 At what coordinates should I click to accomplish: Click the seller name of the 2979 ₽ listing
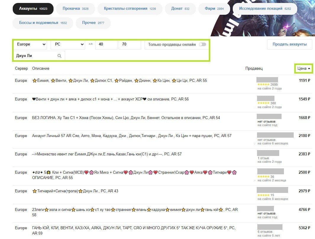(x=272, y=190)
